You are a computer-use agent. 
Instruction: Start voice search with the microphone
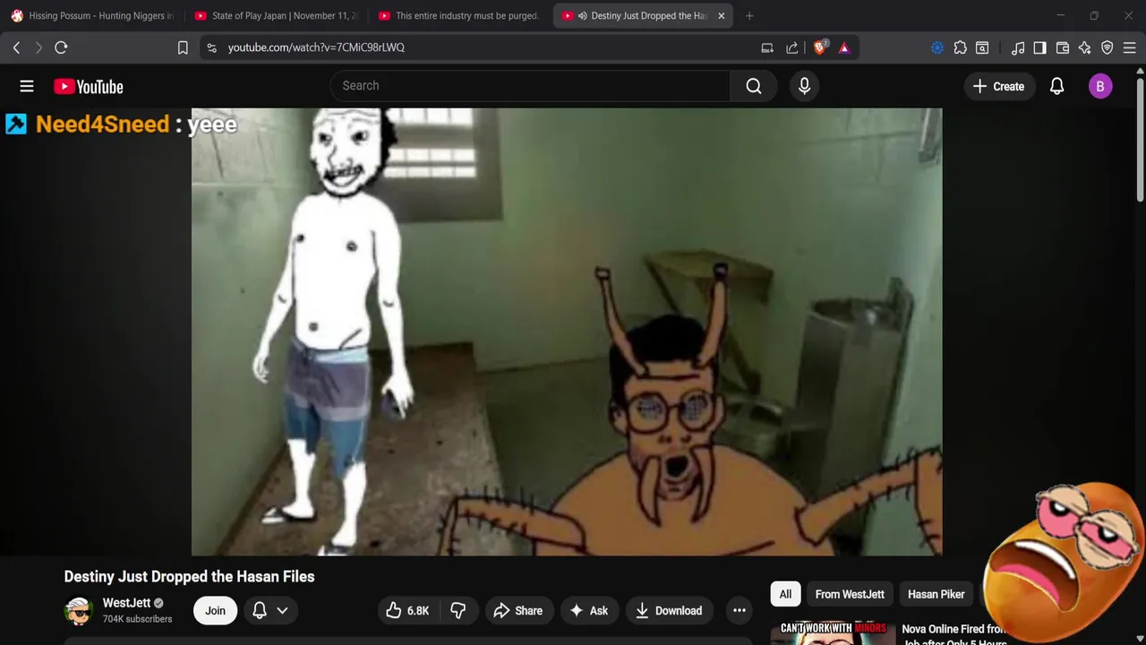tap(804, 86)
